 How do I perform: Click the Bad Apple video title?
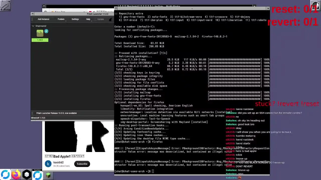64,156
